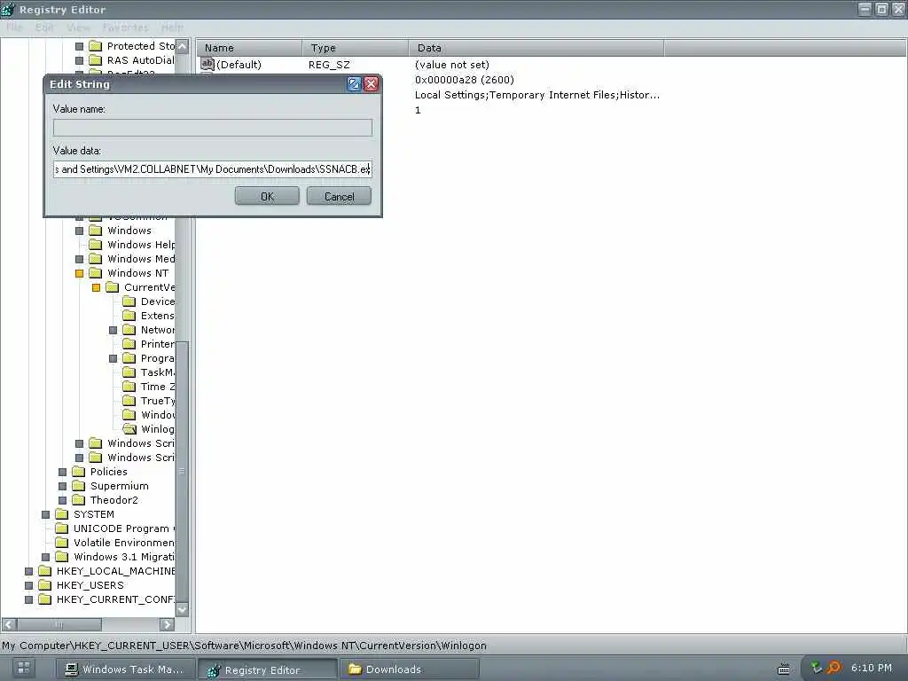Open the Favorites menu
The image size is (908, 681).
tap(125, 27)
